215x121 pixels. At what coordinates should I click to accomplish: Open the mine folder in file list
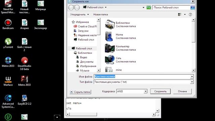point(114,70)
